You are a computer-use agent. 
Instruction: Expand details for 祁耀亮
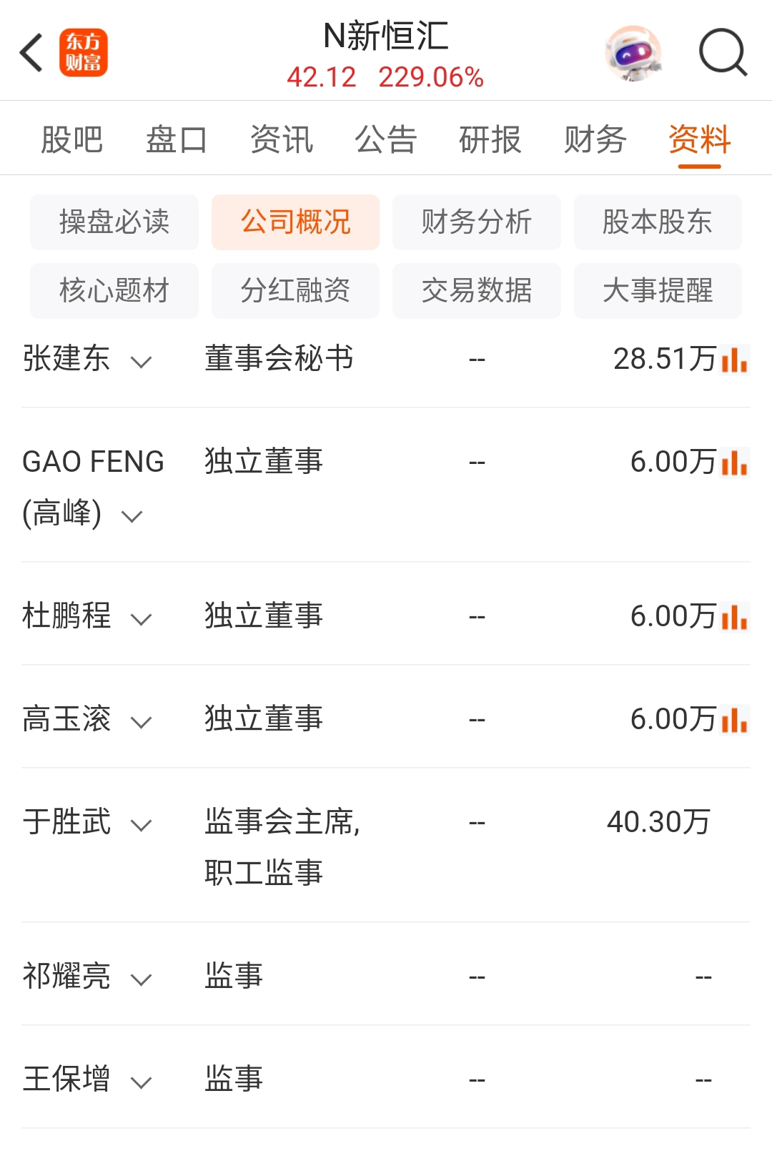141,979
